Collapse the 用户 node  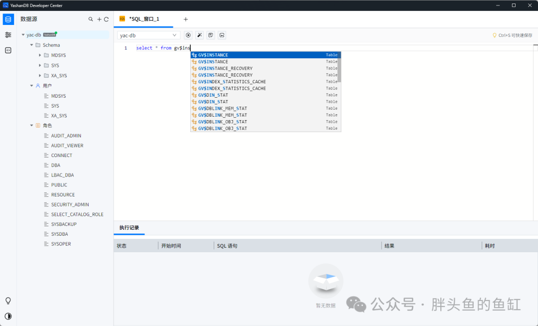click(31, 86)
